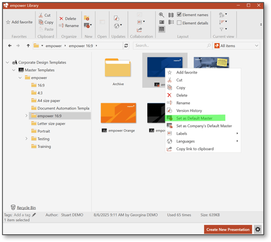Screen dimensions: 271x242
Task: Select the medium thumbnails layout icon
Action: (x=162, y=22)
